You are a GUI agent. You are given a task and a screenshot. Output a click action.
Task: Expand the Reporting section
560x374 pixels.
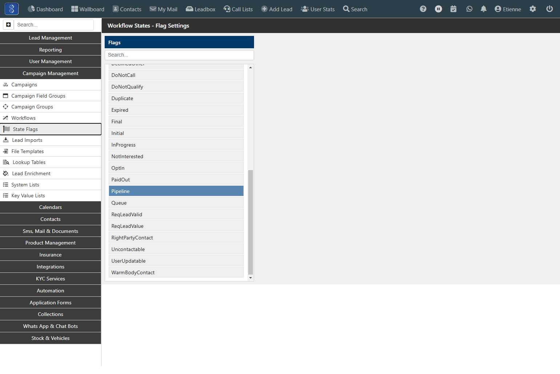coord(51,50)
